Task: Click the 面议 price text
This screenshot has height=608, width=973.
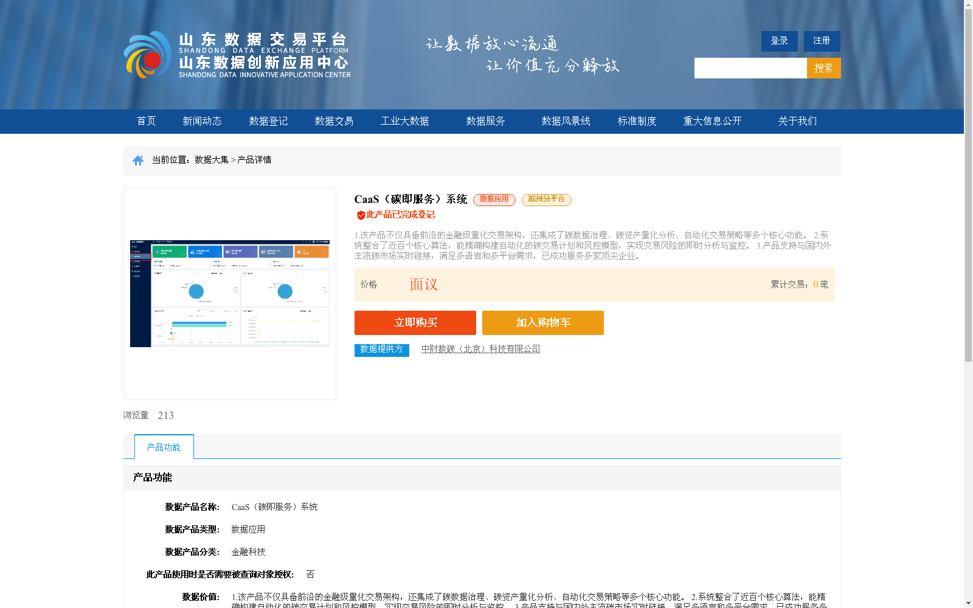Action: point(424,285)
